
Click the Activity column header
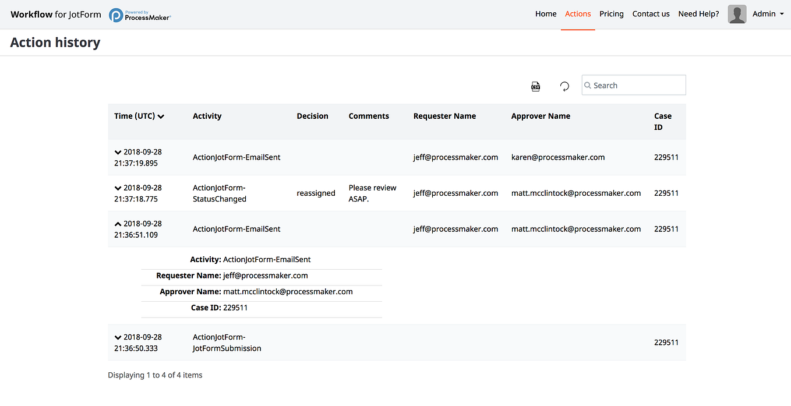coord(207,116)
